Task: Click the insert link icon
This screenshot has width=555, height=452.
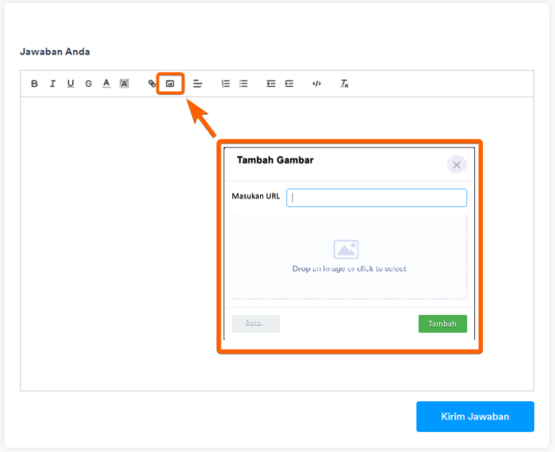Action: tap(152, 83)
